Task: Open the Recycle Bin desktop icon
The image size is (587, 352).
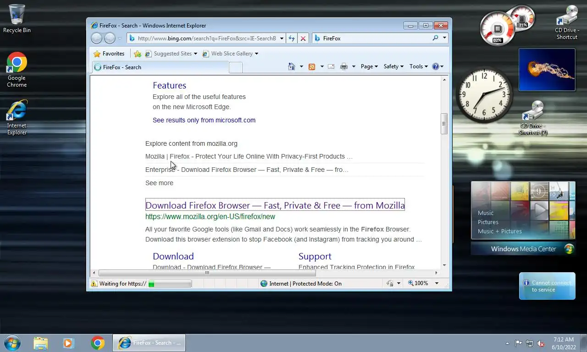Action: (x=17, y=19)
